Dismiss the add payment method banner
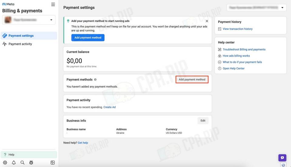Viewport: 291px width, 167px height. 207,21
